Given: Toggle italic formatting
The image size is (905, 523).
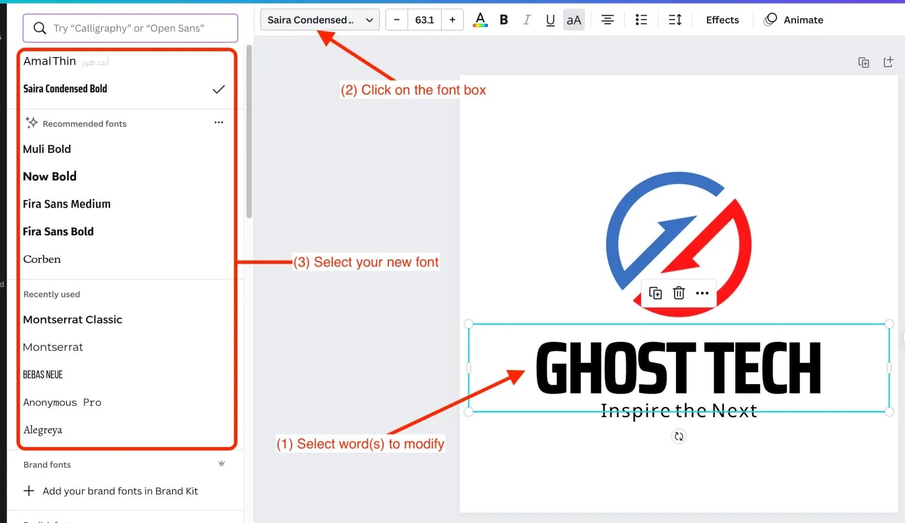Looking at the screenshot, I should tap(527, 20).
